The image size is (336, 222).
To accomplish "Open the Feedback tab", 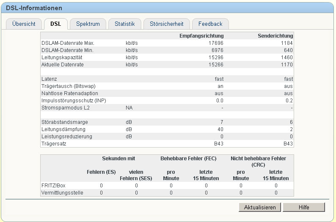I will coord(210,24).
